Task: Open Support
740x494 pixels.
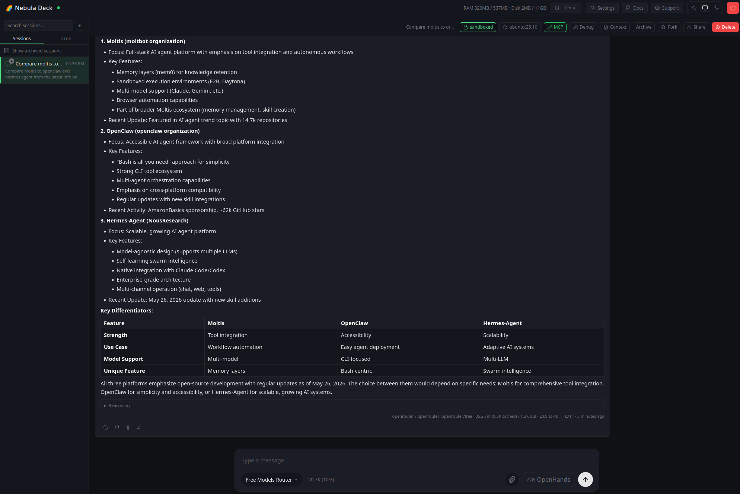Action: coord(667,8)
